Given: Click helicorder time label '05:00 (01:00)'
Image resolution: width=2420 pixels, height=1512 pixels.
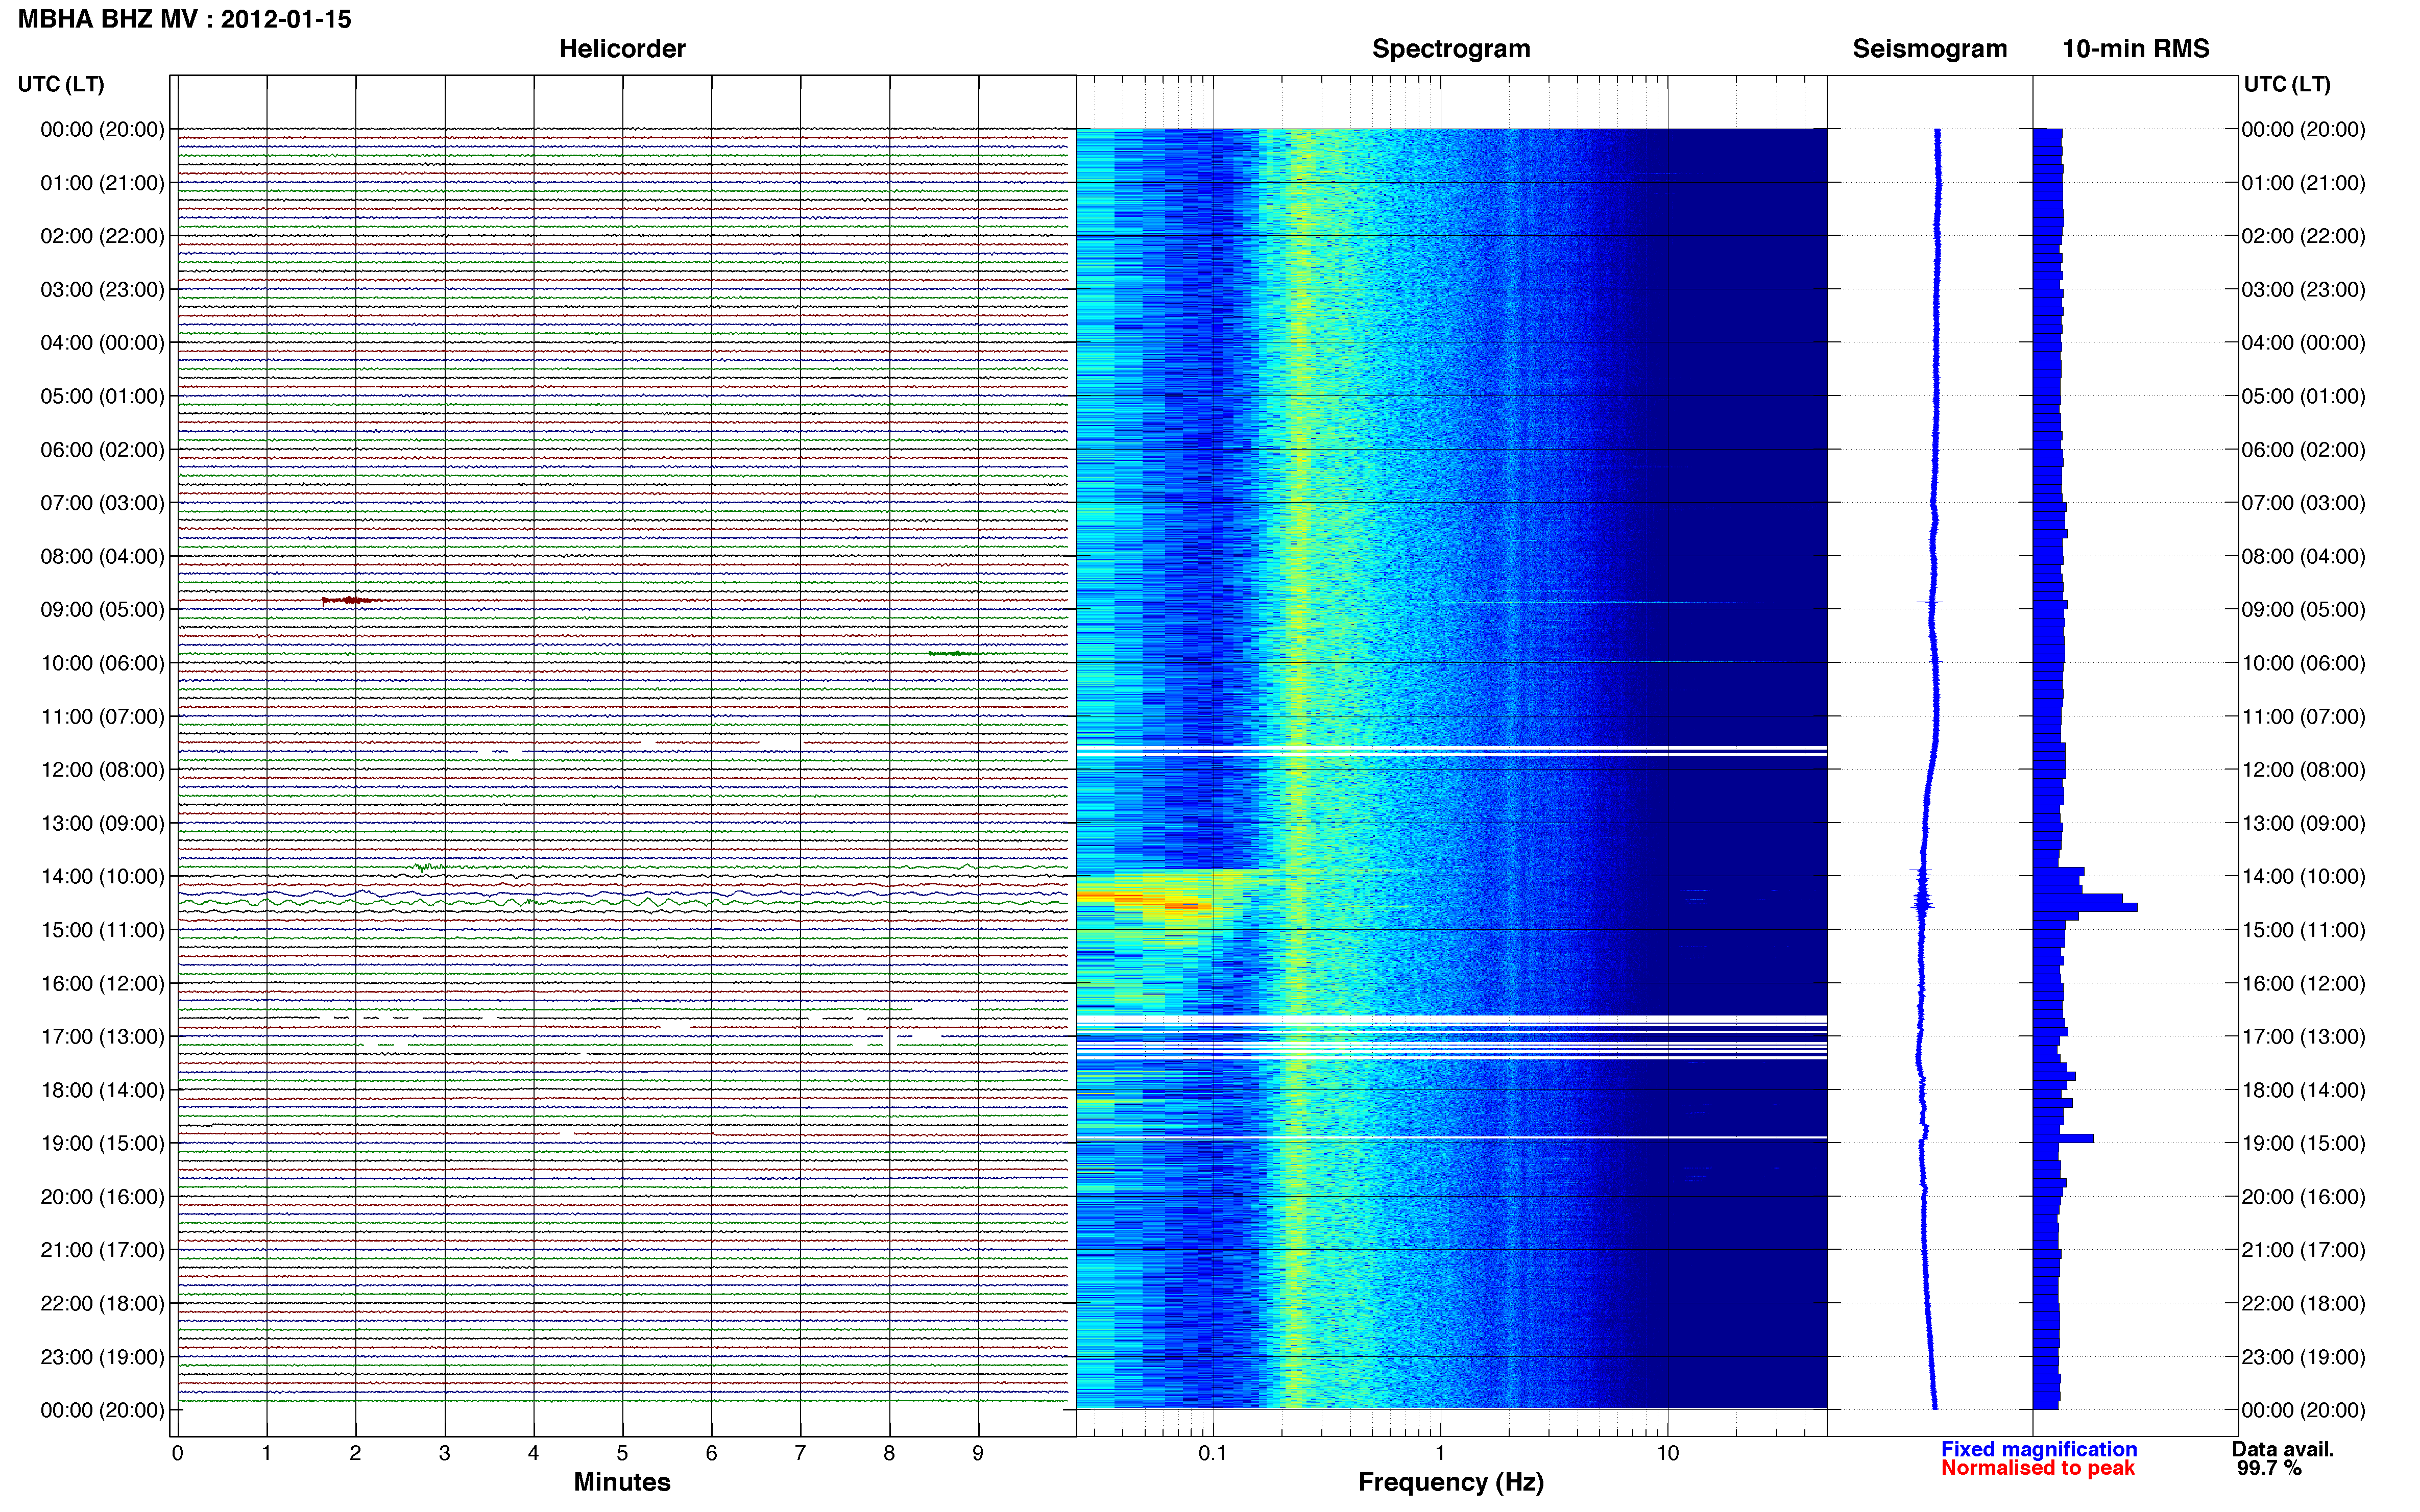Looking at the screenshot, I should [x=102, y=396].
